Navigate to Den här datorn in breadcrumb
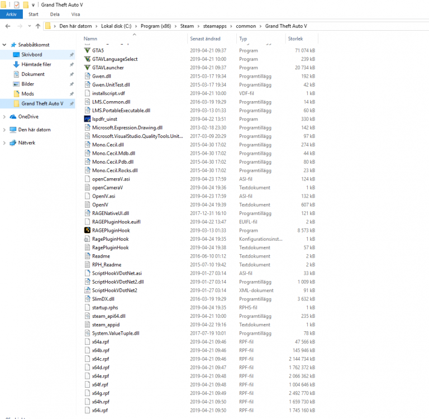 [x=75, y=26]
